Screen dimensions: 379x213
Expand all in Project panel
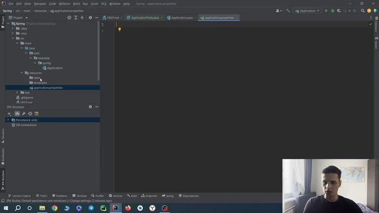pos(76,18)
